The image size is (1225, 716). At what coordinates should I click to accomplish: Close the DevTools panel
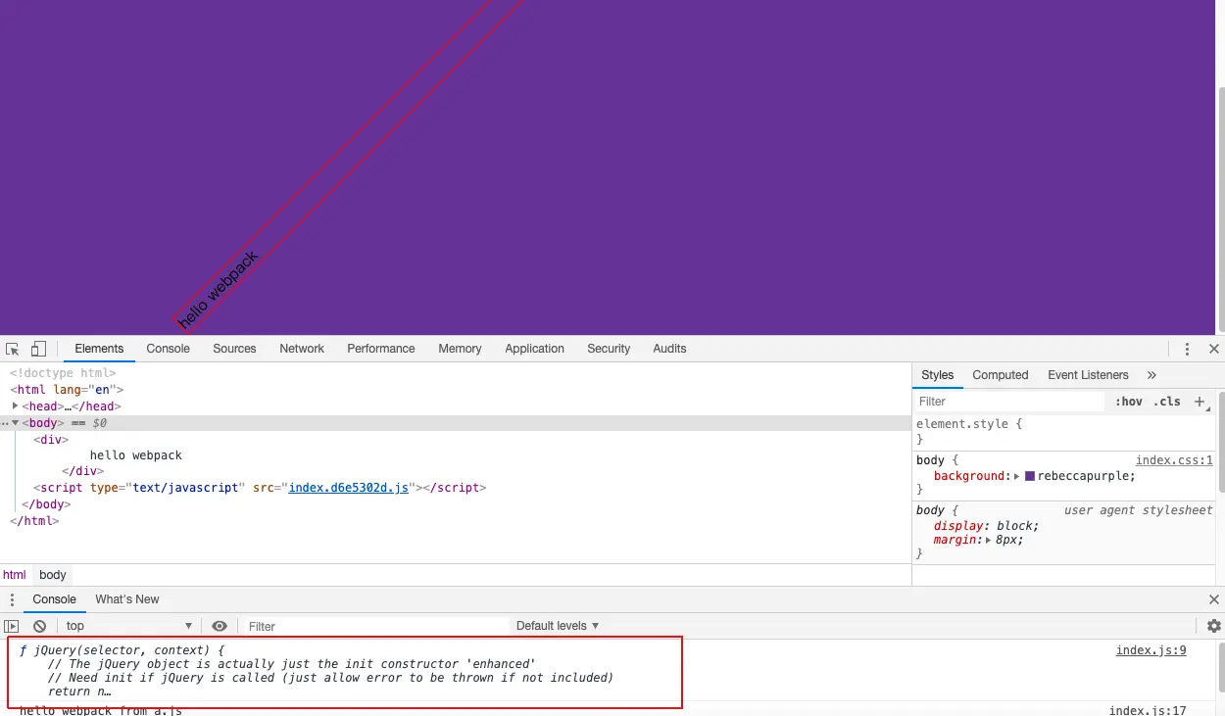click(1214, 349)
